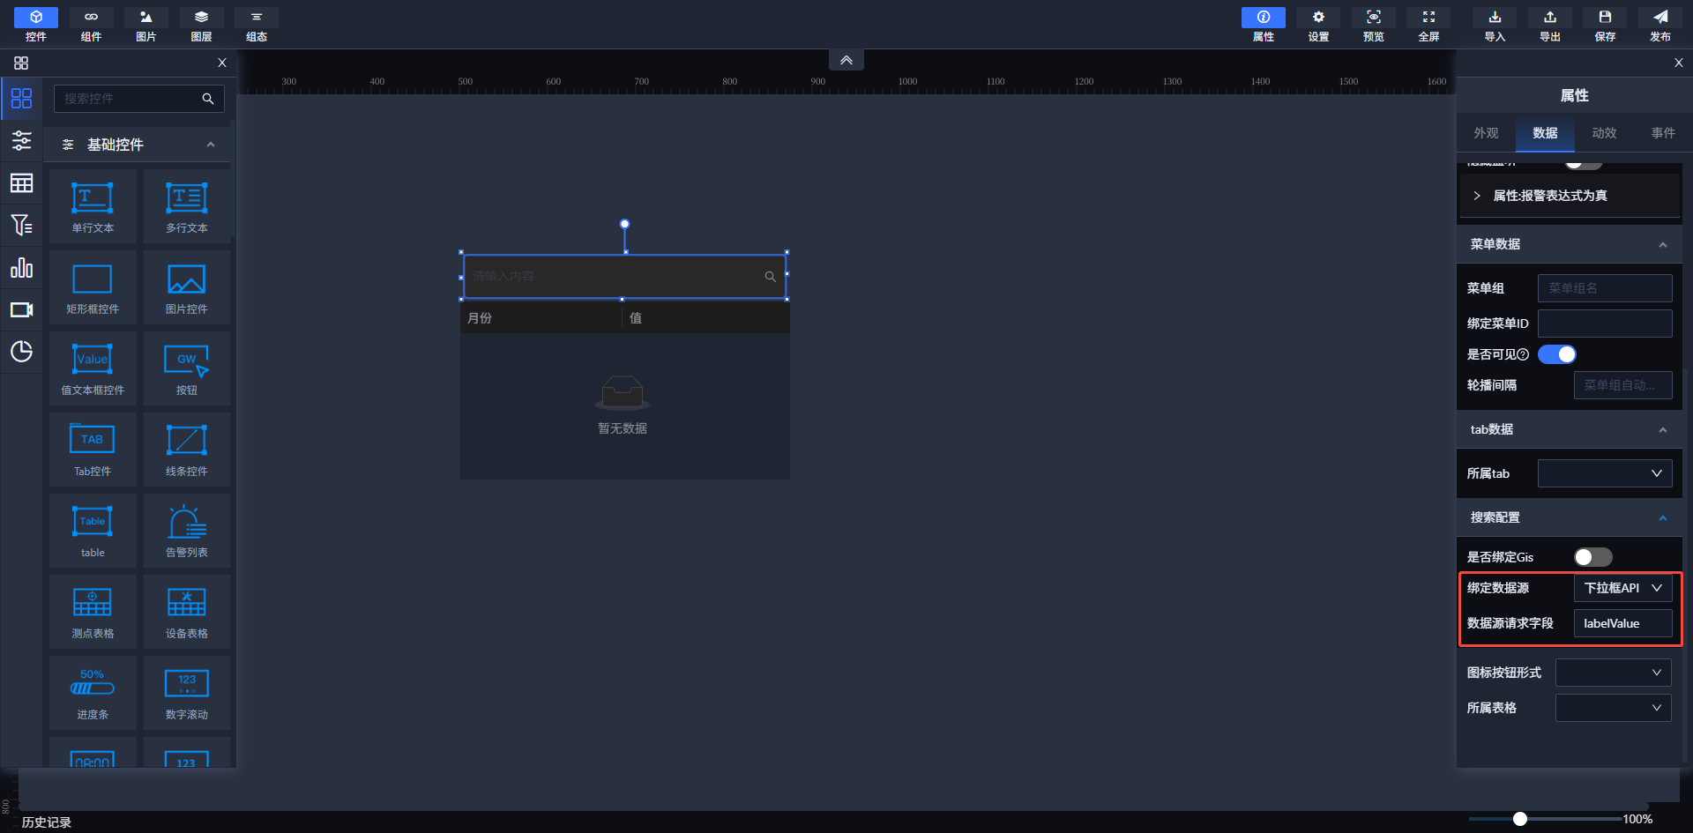Switch to the 动效 tab
The width and height of the screenshot is (1693, 833).
(x=1604, y=133)
